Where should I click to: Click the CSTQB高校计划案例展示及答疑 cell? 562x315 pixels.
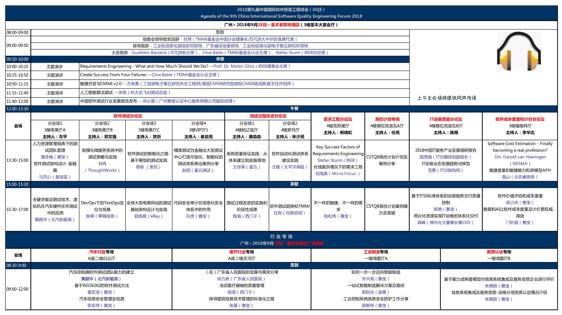387,210
